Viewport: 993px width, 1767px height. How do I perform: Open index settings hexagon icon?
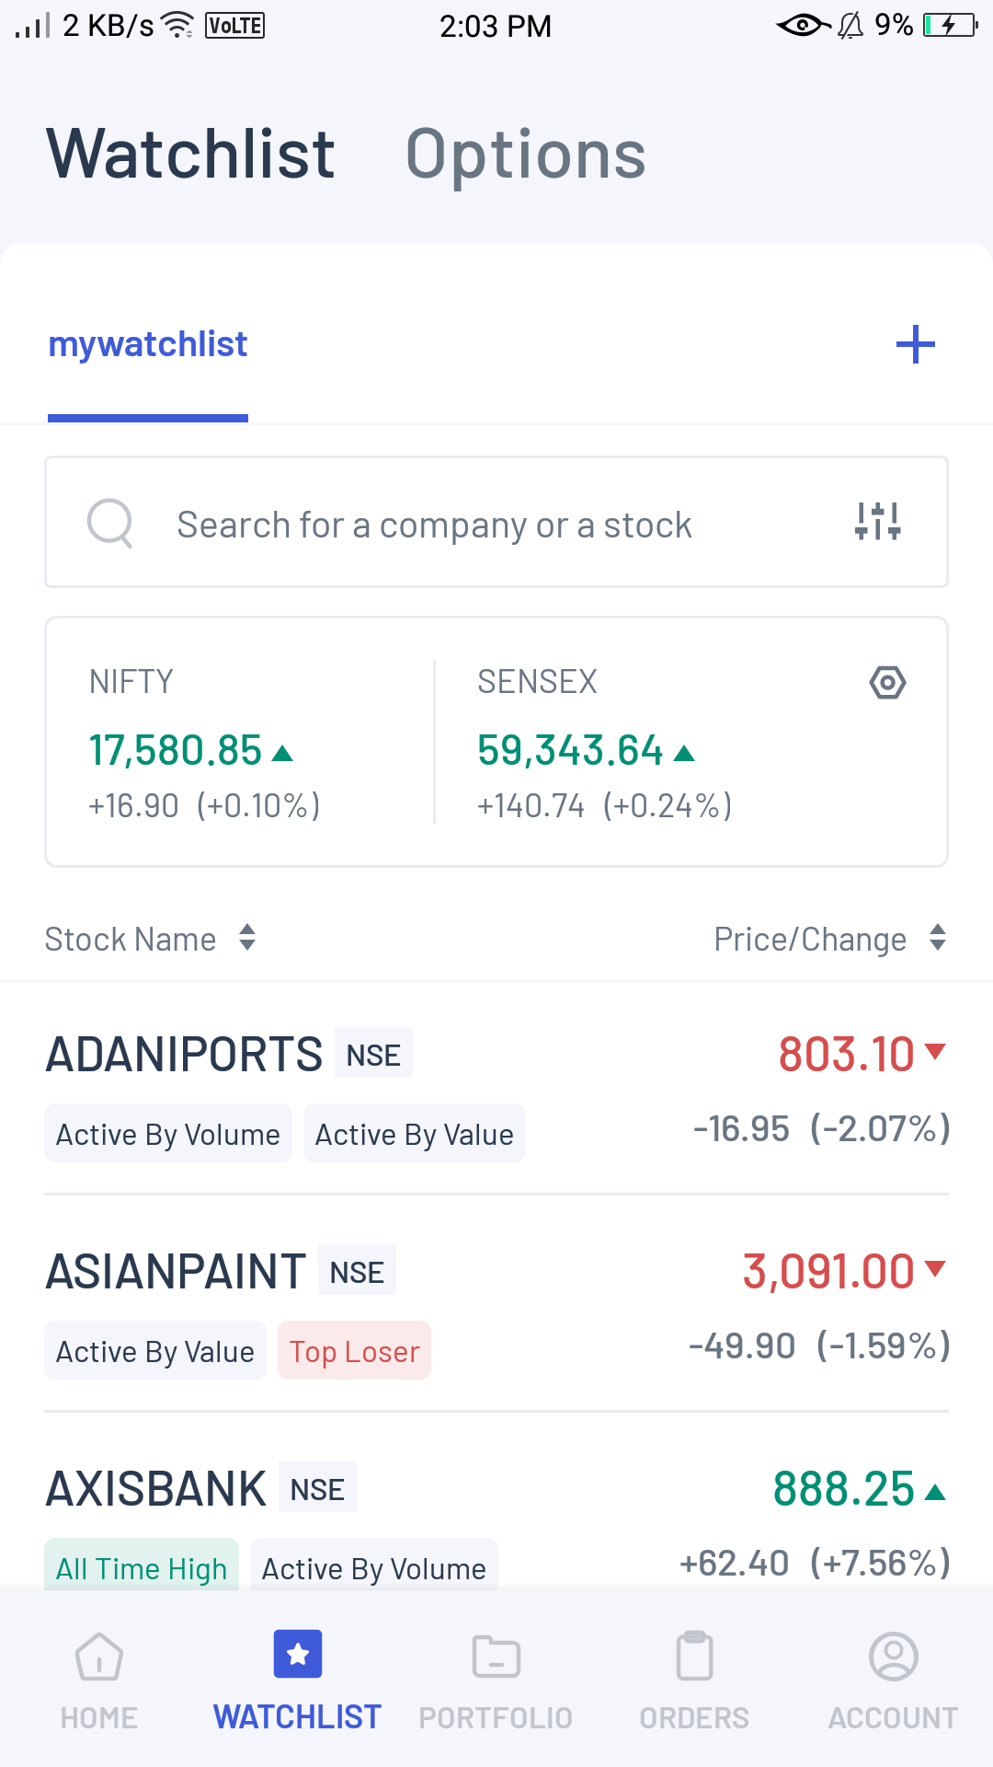(x=887, y=683)
